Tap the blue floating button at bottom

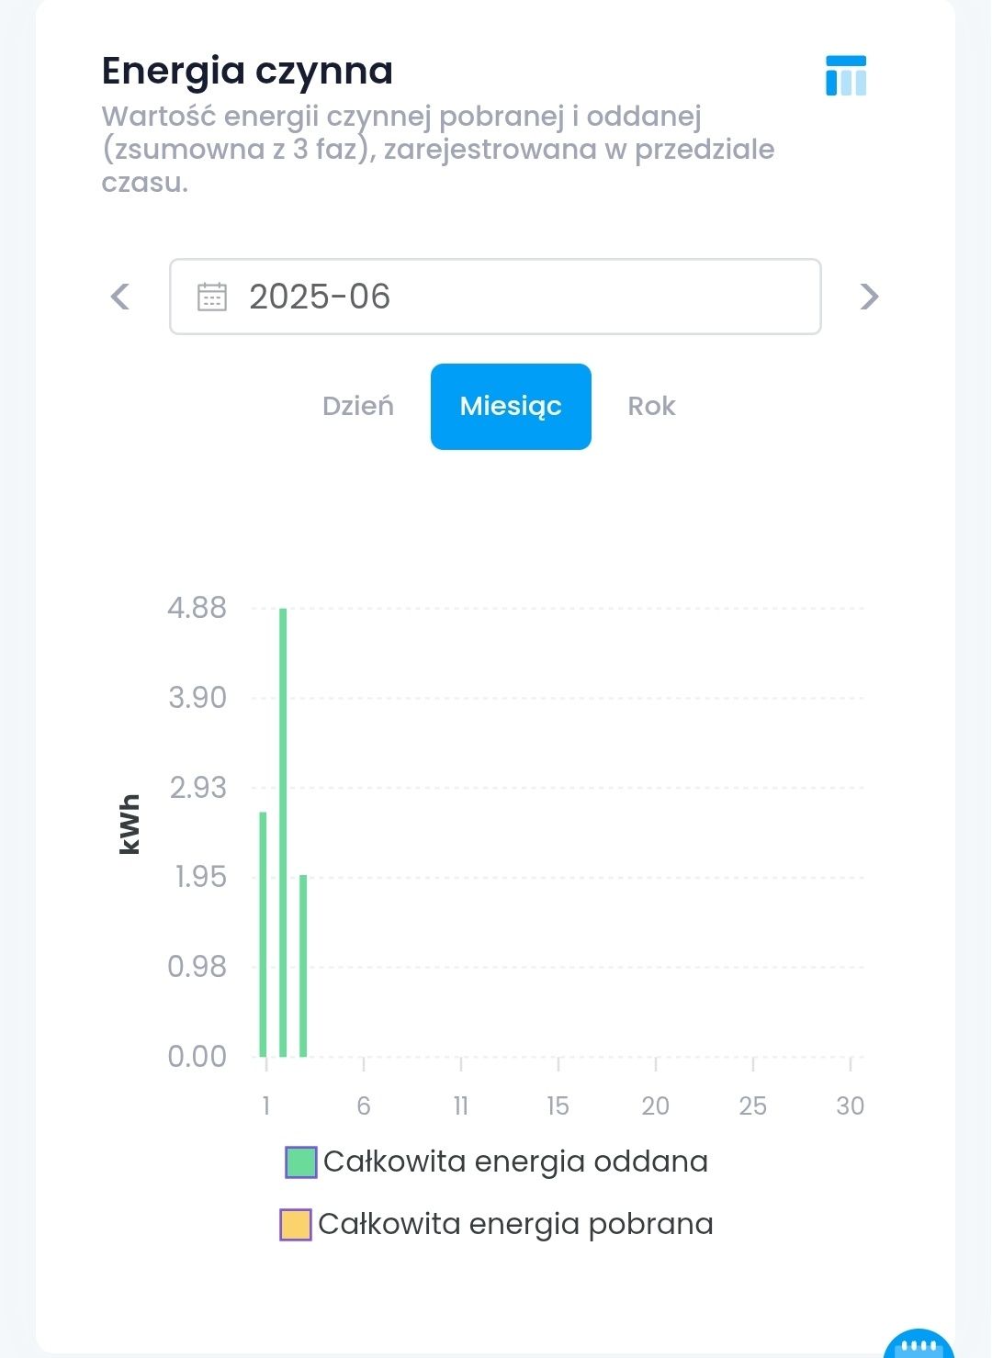coord(919,1344)
